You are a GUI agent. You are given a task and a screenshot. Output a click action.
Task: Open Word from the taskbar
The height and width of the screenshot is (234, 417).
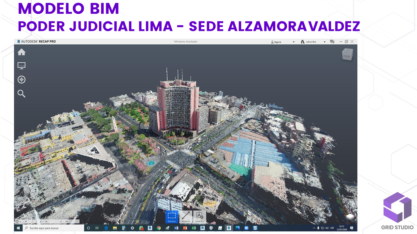(x=176, y=228)
